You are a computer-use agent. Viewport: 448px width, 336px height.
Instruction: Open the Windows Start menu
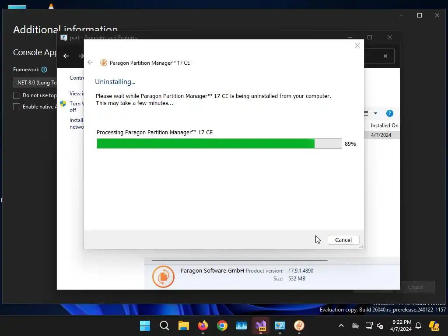(145, 325)
